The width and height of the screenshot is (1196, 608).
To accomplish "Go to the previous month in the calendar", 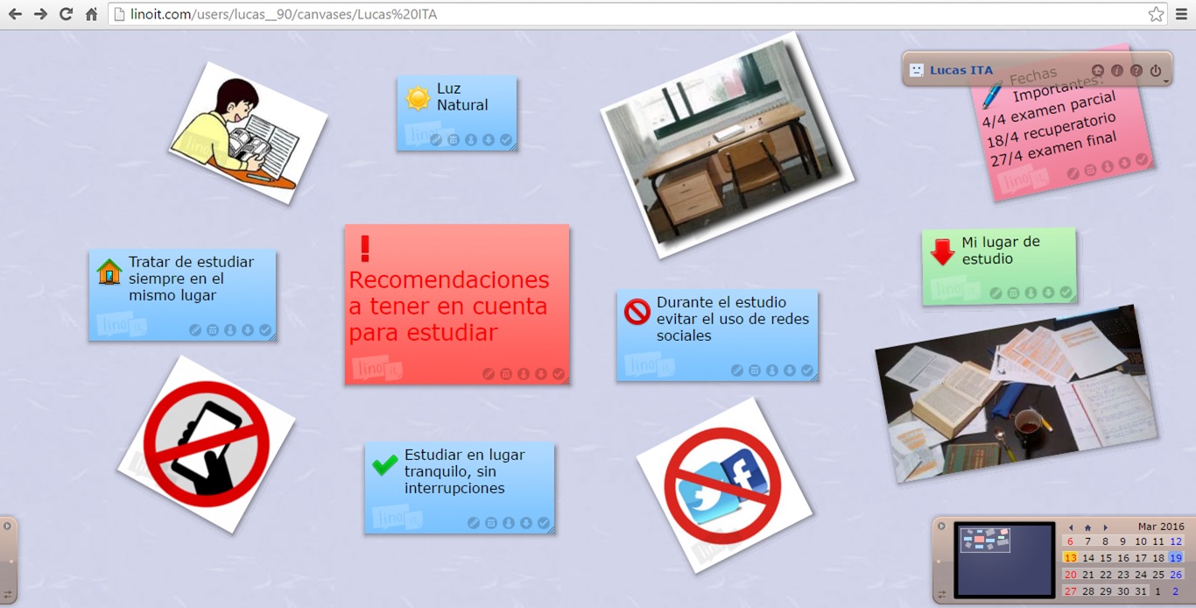I will click(x=1071, y=527).
